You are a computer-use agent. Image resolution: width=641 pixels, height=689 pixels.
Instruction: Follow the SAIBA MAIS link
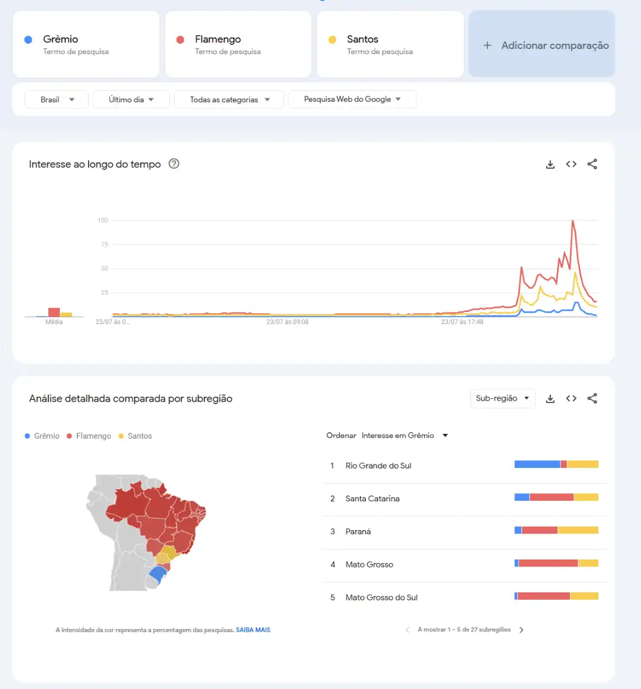click(253, 630)
